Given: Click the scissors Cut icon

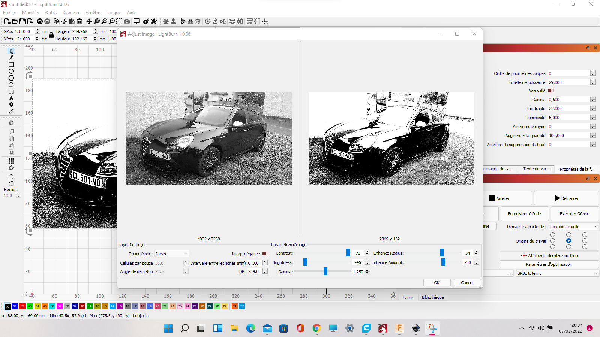Looking at the screenshot, I should tap(64, 21).
